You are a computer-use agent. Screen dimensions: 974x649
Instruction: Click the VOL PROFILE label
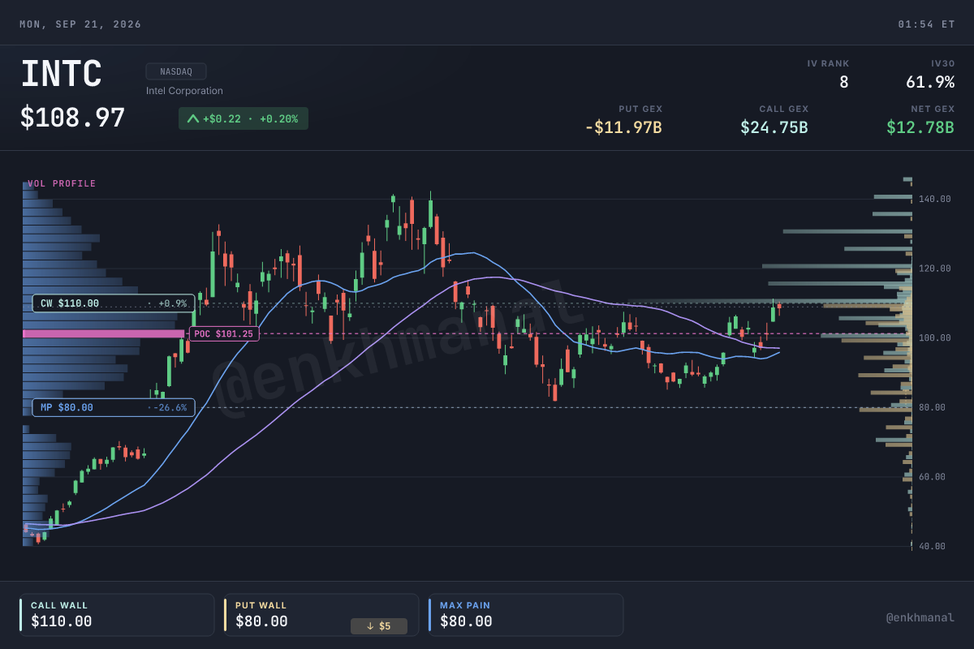click(62, 184)
